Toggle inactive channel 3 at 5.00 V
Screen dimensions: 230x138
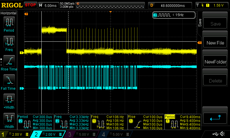coord(82,134)
